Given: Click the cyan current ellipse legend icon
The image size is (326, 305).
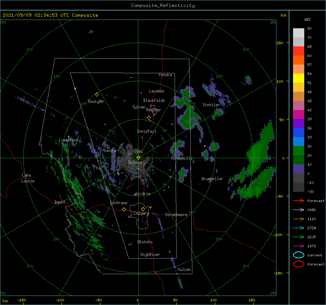Looking at the screenshot, I should tap(298, 255).
